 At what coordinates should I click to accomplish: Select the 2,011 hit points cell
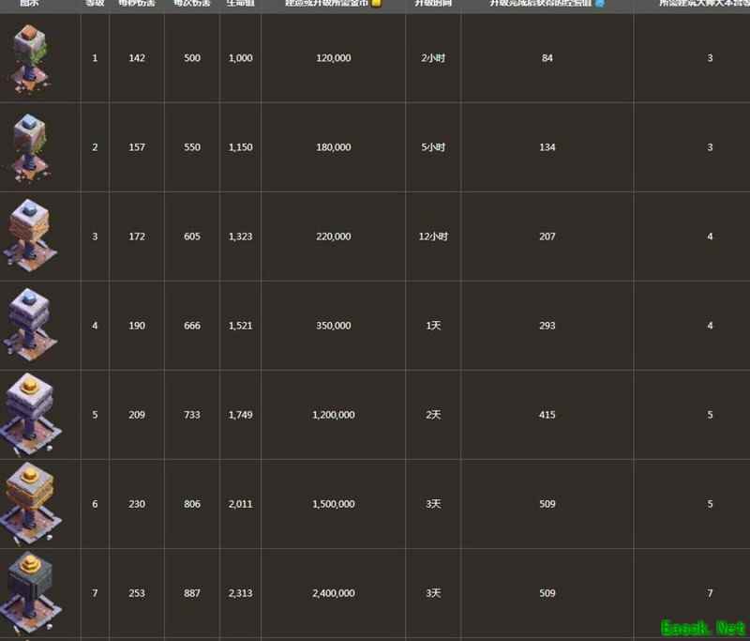coord(240,504)
